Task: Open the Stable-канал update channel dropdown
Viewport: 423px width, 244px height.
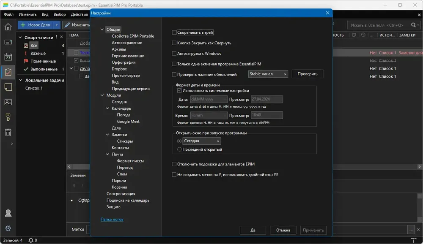Action: tap(268, 74)
